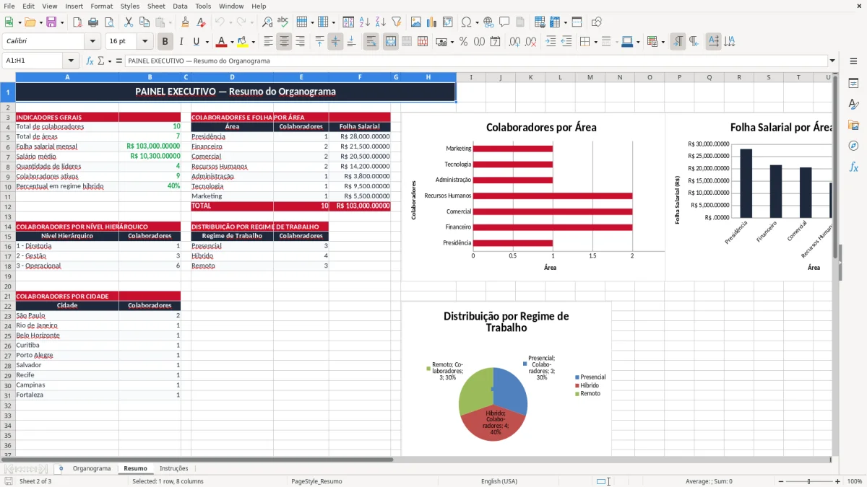Click the column A header
The image size is (867, 487).
pyautogui.click(x=67, y=77)
